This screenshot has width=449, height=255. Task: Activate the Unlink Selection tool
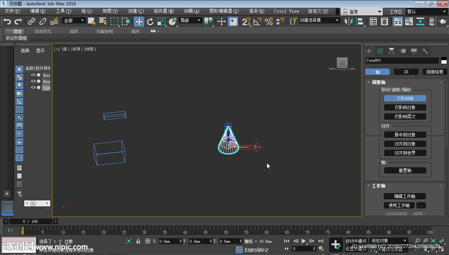tap(43, 21)
